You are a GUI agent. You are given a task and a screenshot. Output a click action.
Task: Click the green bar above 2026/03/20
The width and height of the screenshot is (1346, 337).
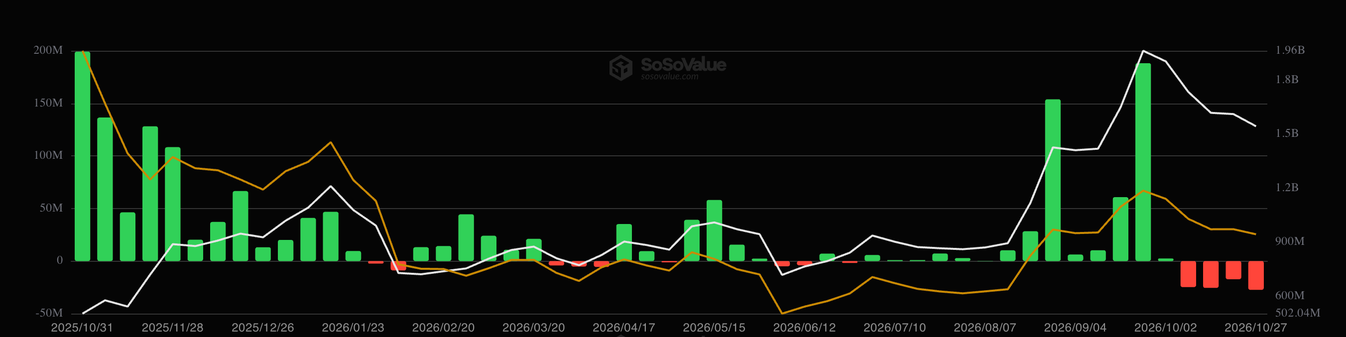[533, 250]
